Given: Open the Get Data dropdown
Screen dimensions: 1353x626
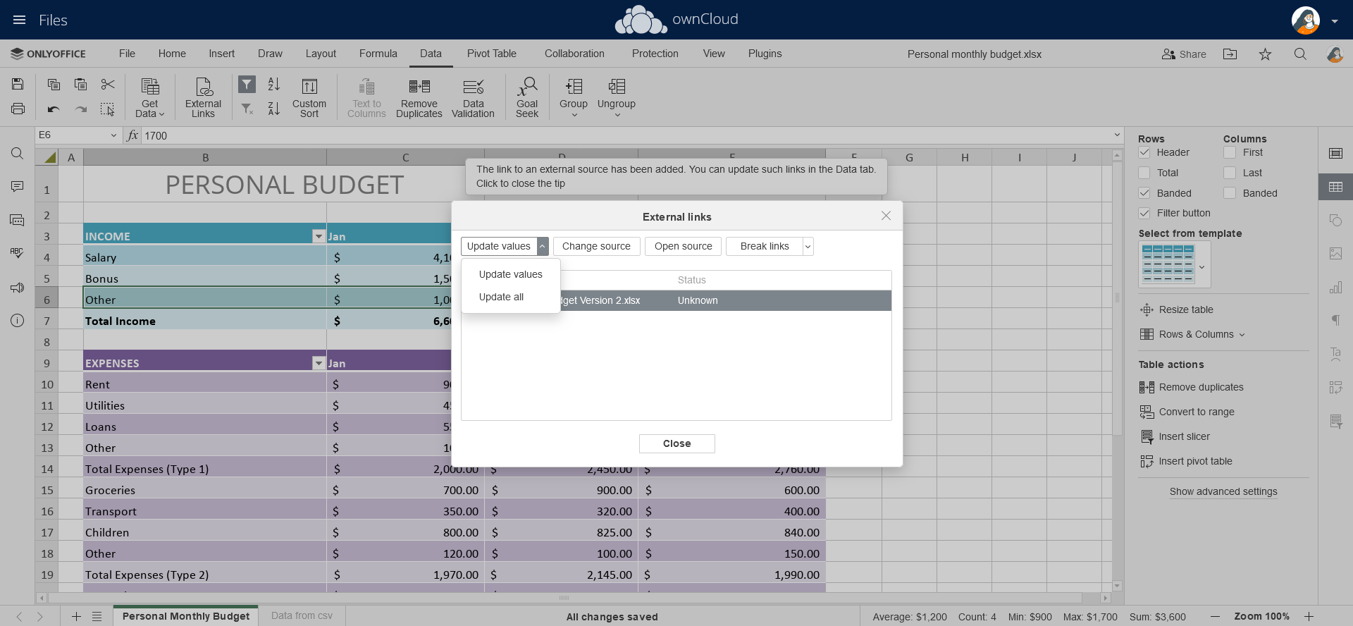Looking at the screenshot, I should coord(149,97).
